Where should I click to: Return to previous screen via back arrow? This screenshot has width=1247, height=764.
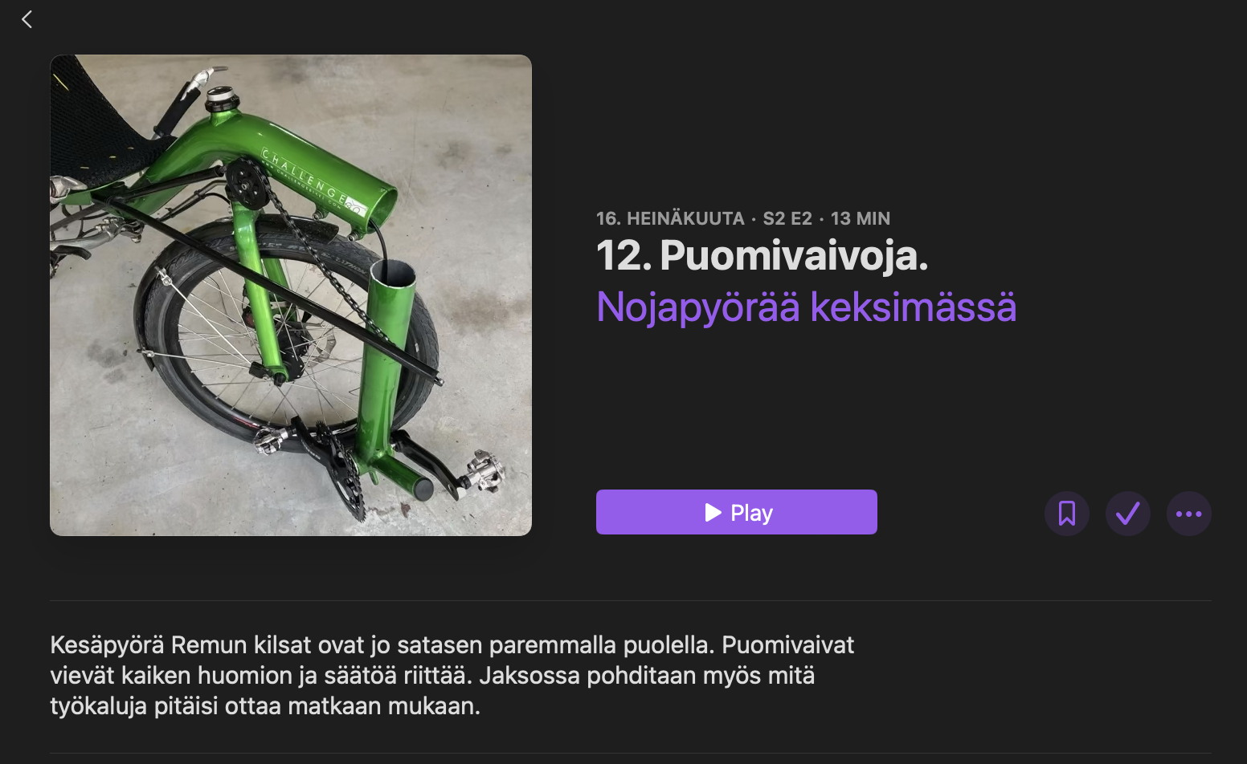click(27, 19)
